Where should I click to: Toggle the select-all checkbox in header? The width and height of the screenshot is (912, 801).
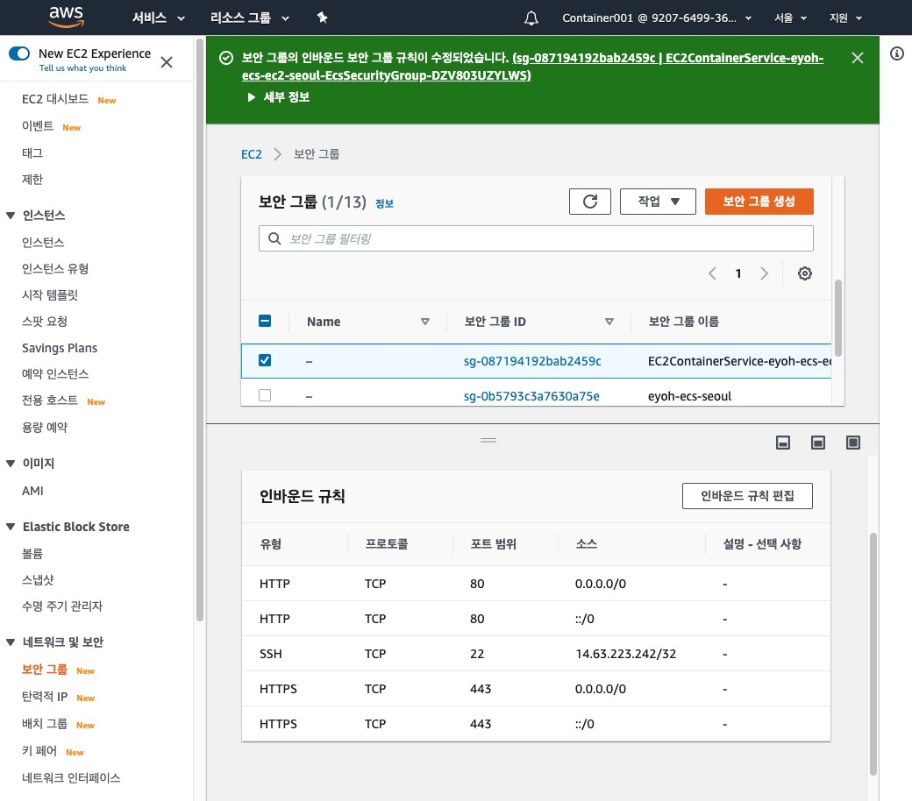[265, 321]
